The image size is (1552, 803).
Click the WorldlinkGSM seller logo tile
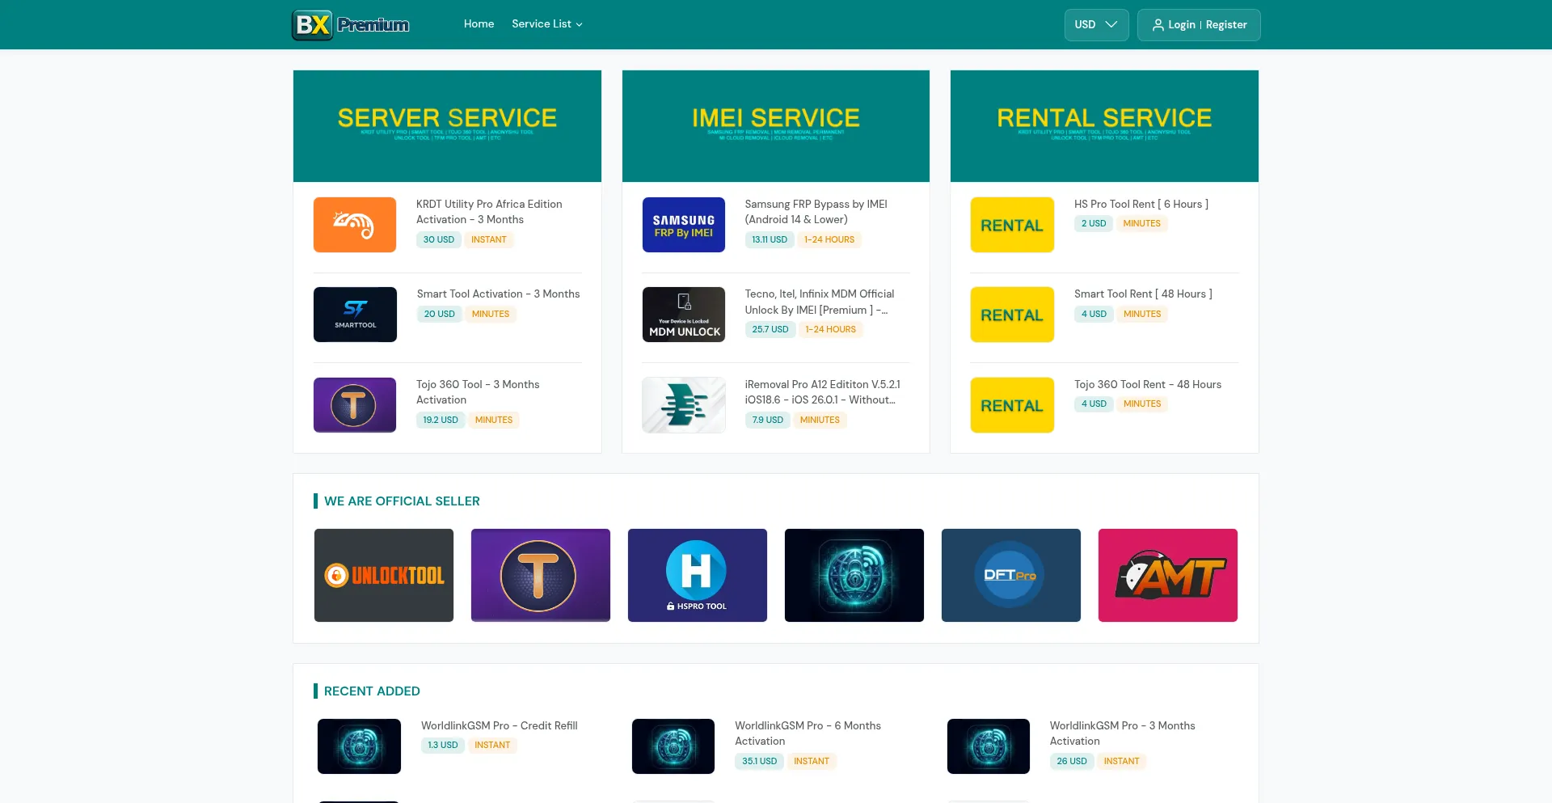tap(854, 576)
